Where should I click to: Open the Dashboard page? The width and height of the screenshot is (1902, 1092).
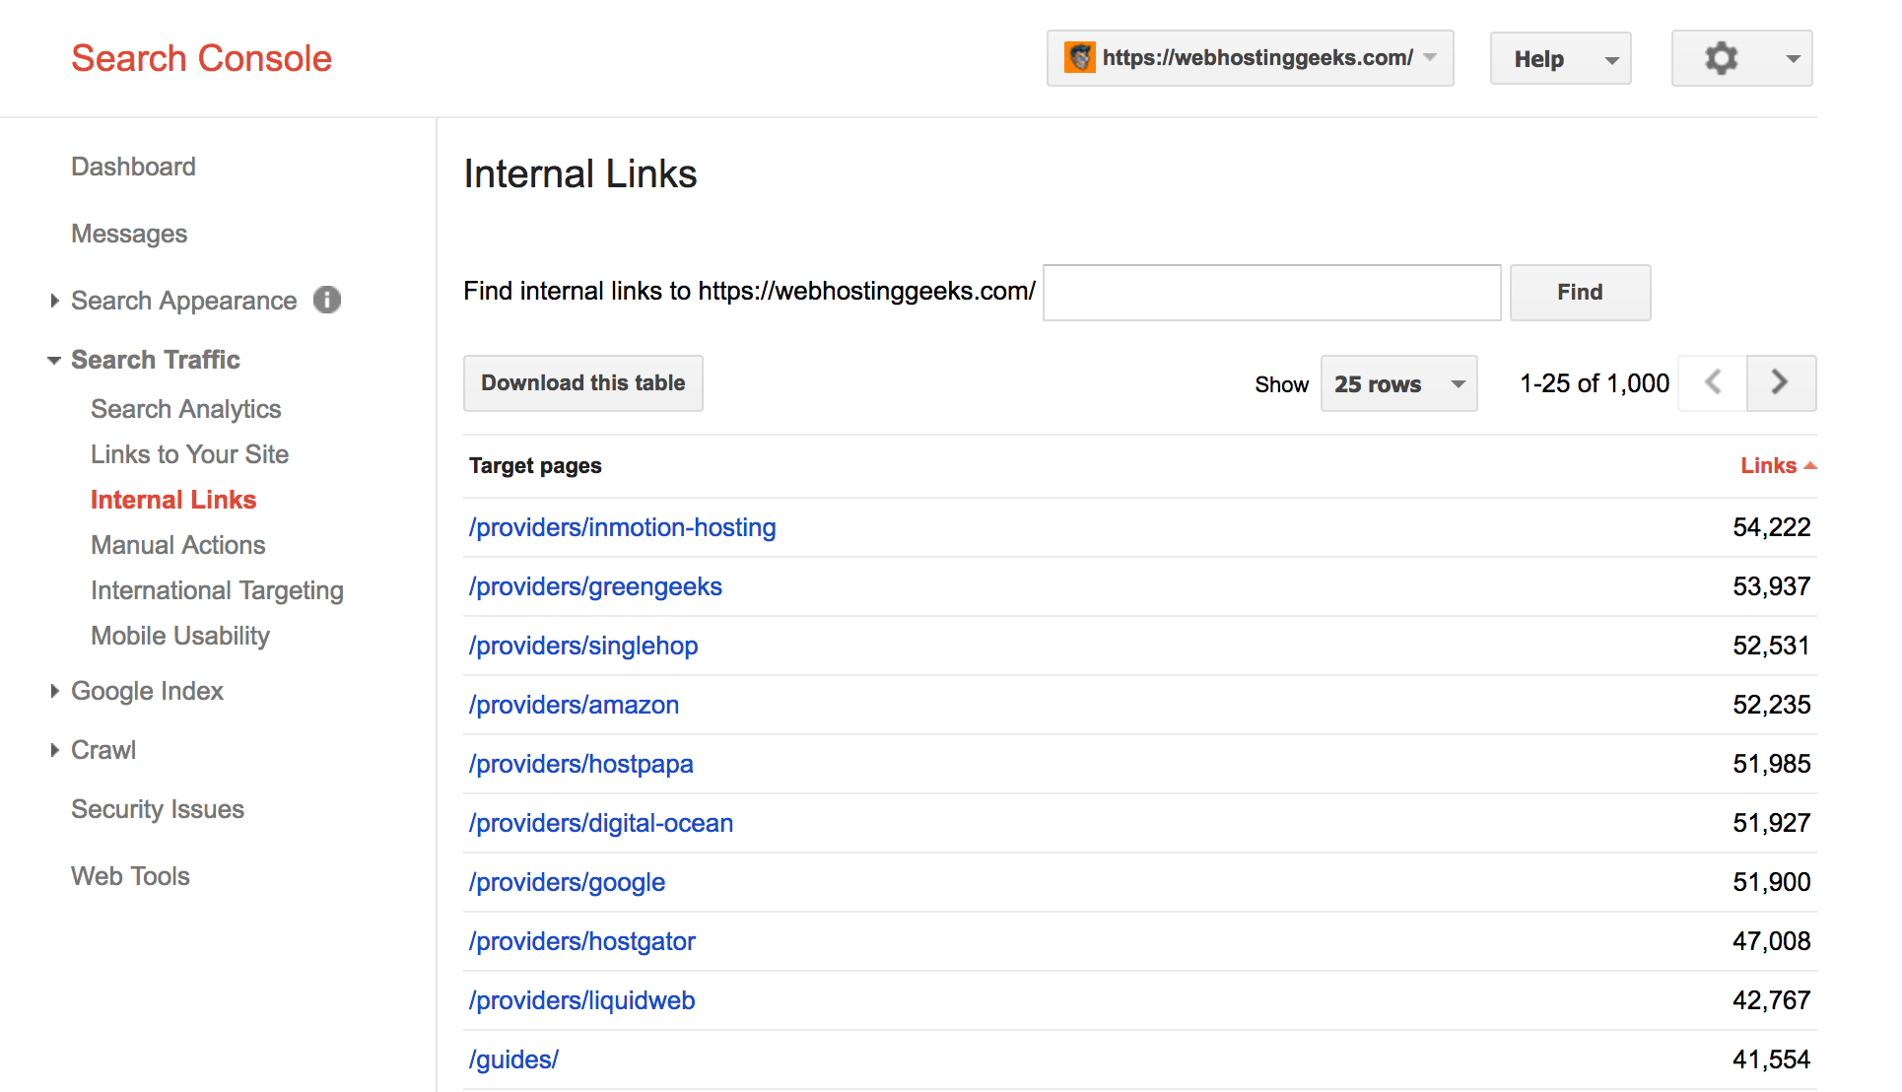(x=133, y=167)
